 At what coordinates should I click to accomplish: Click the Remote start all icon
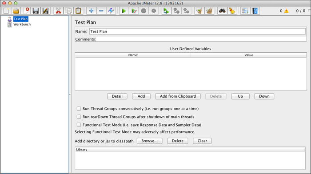[167, 11]
